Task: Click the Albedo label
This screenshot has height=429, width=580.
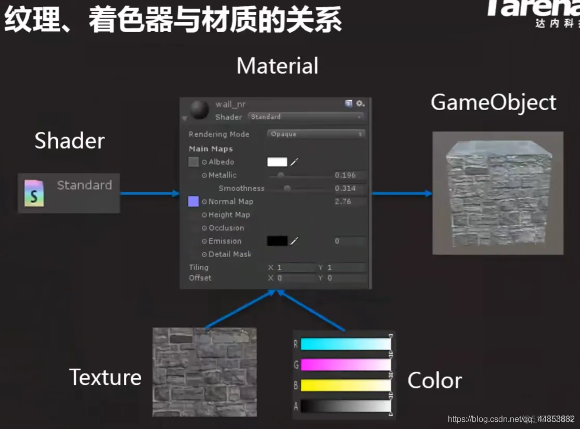Action: [221, 162]
